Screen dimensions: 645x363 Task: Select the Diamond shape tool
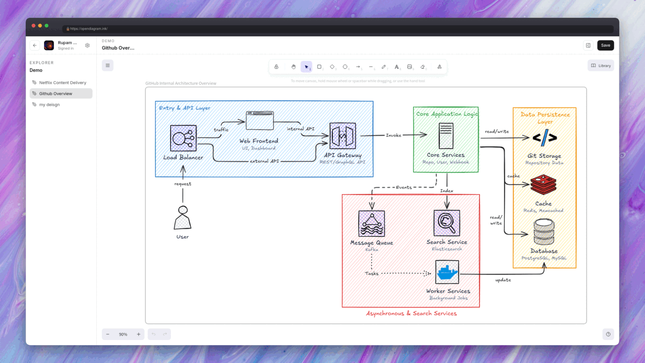(x=332, y=67)
